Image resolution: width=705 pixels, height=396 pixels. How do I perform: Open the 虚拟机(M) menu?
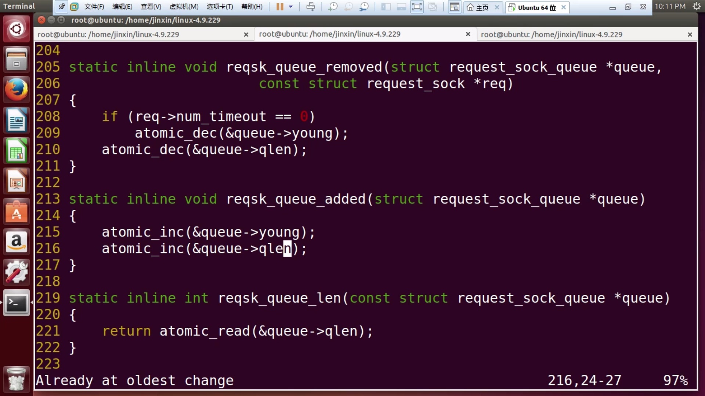[x=184, y=7]
